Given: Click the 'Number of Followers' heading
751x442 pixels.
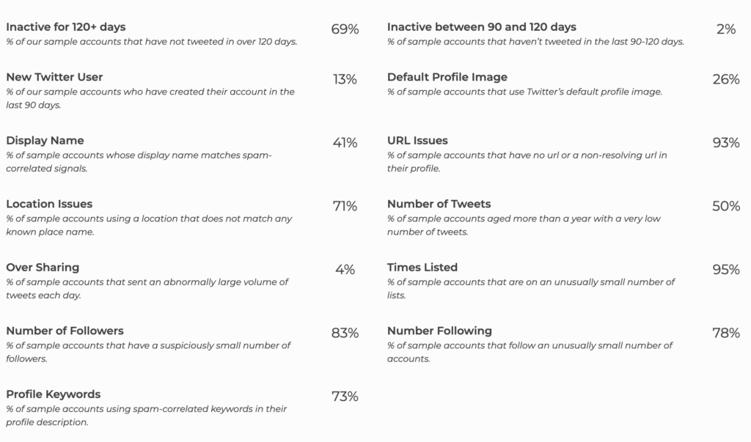Looking at the screenshot, I should tap(65, 331).
